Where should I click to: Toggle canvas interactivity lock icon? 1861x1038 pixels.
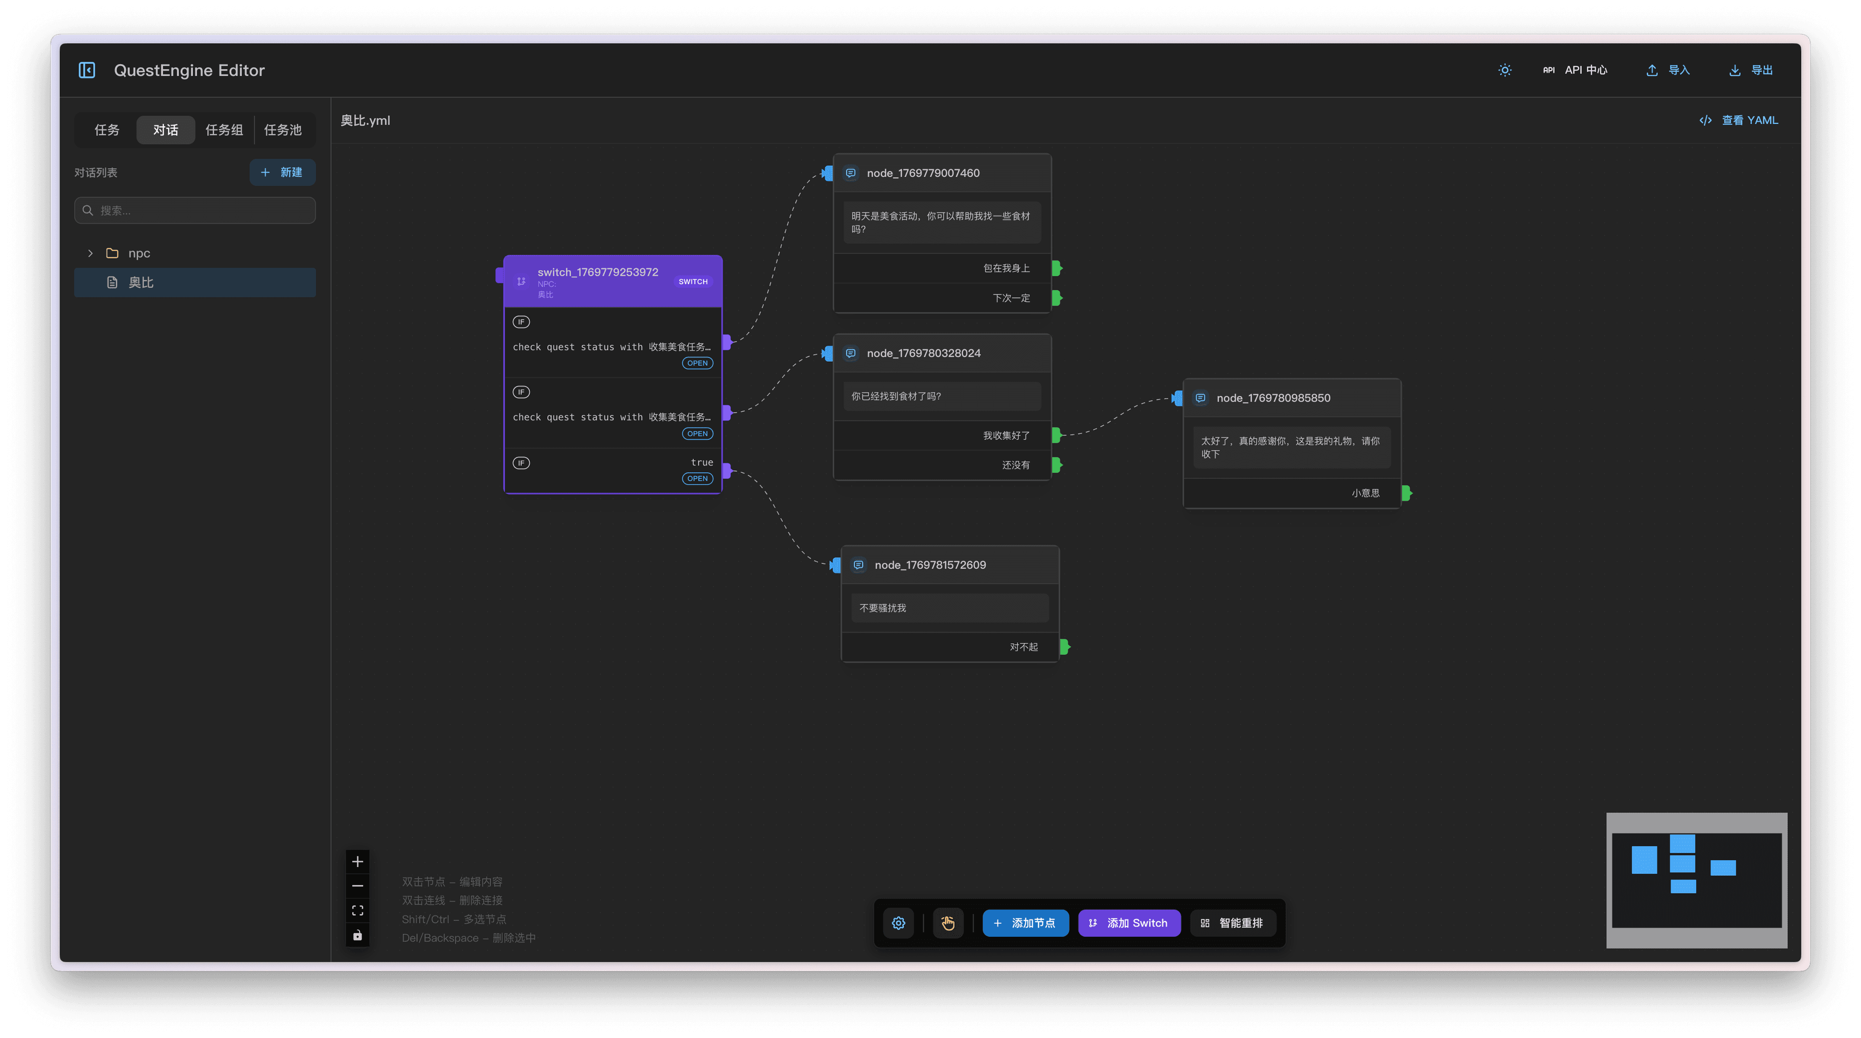(x=358, y=935)
